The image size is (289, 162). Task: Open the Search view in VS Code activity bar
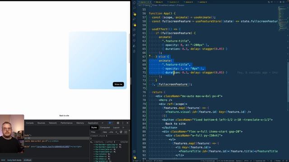pos(135,8)
